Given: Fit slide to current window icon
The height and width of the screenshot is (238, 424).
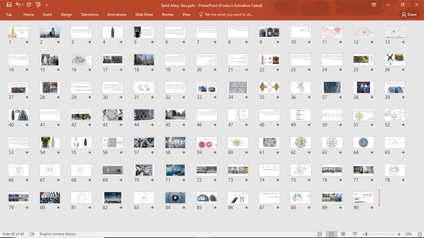Looking at the screenshot, I should click(419, 234).
